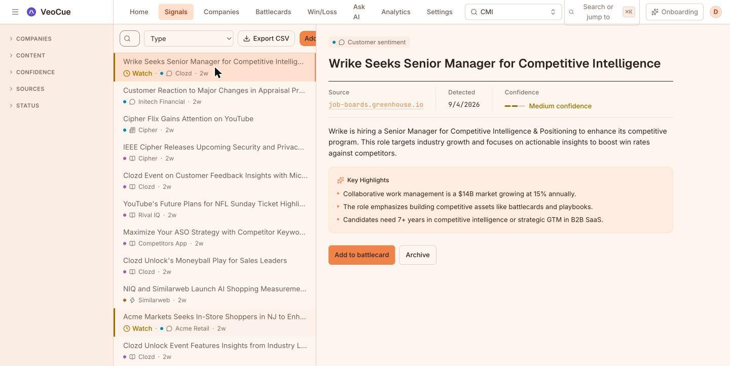730x366 pixels.
Task: Click the Search or jump to field
Action: click(602, 12)
